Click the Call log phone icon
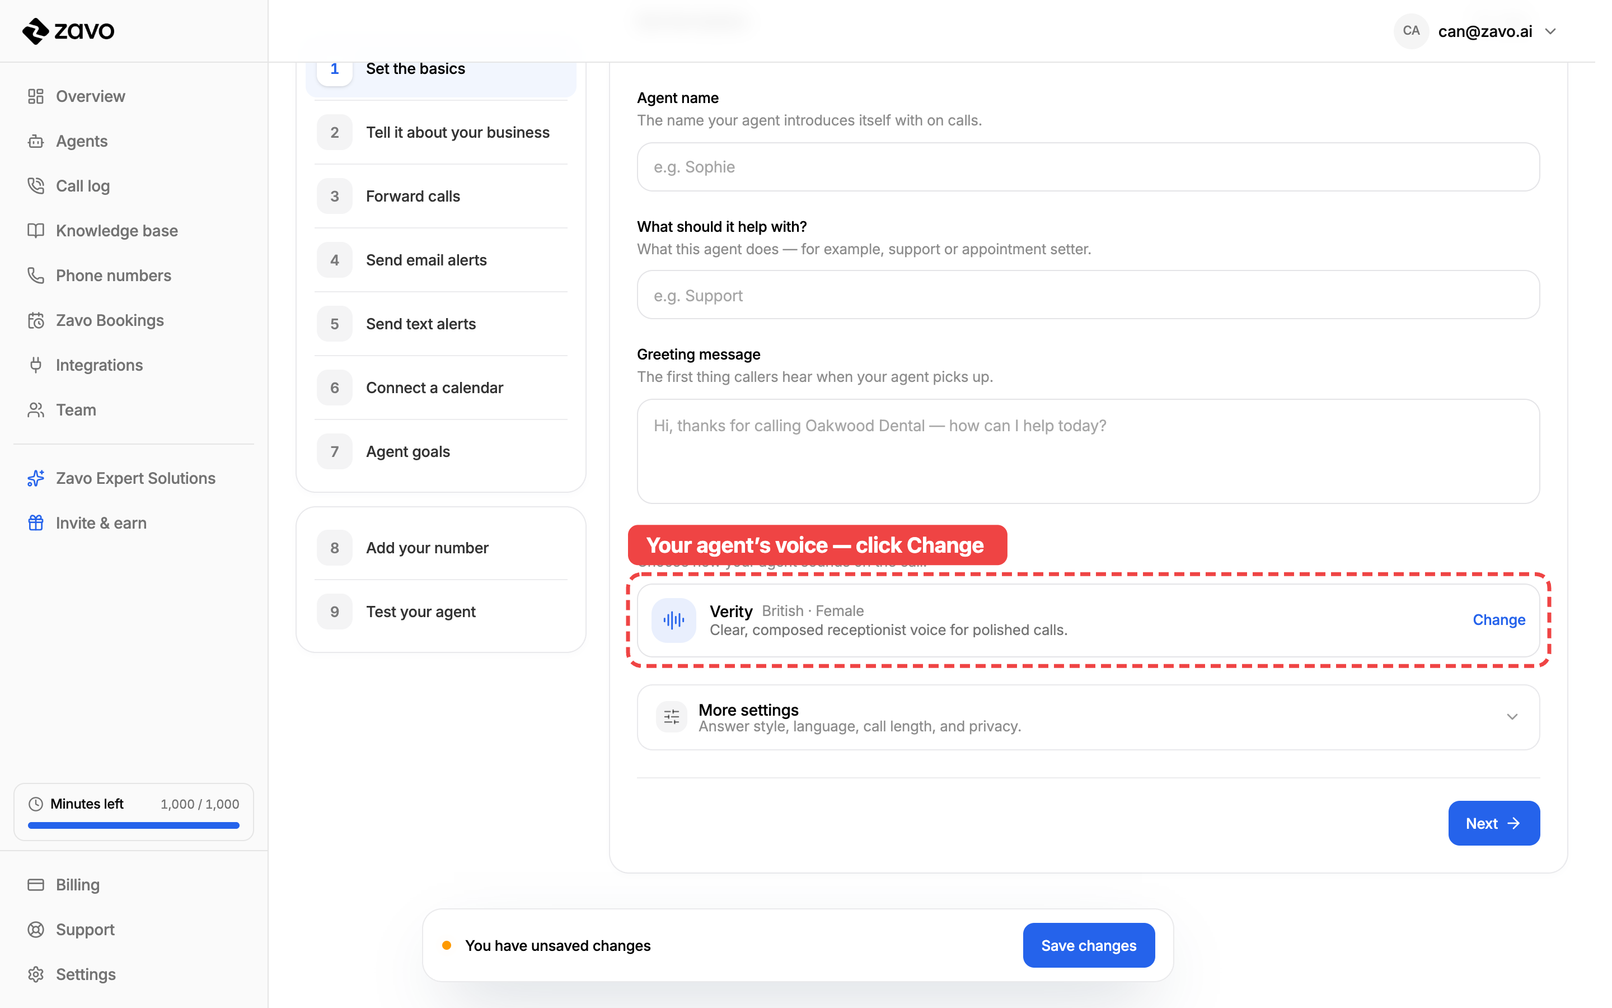The width and height of the screenshot is (1612, 1008). pyautogui.click(x=36, y=186)
